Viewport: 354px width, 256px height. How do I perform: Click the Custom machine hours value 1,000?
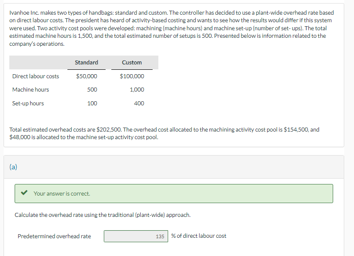[137, 89]
